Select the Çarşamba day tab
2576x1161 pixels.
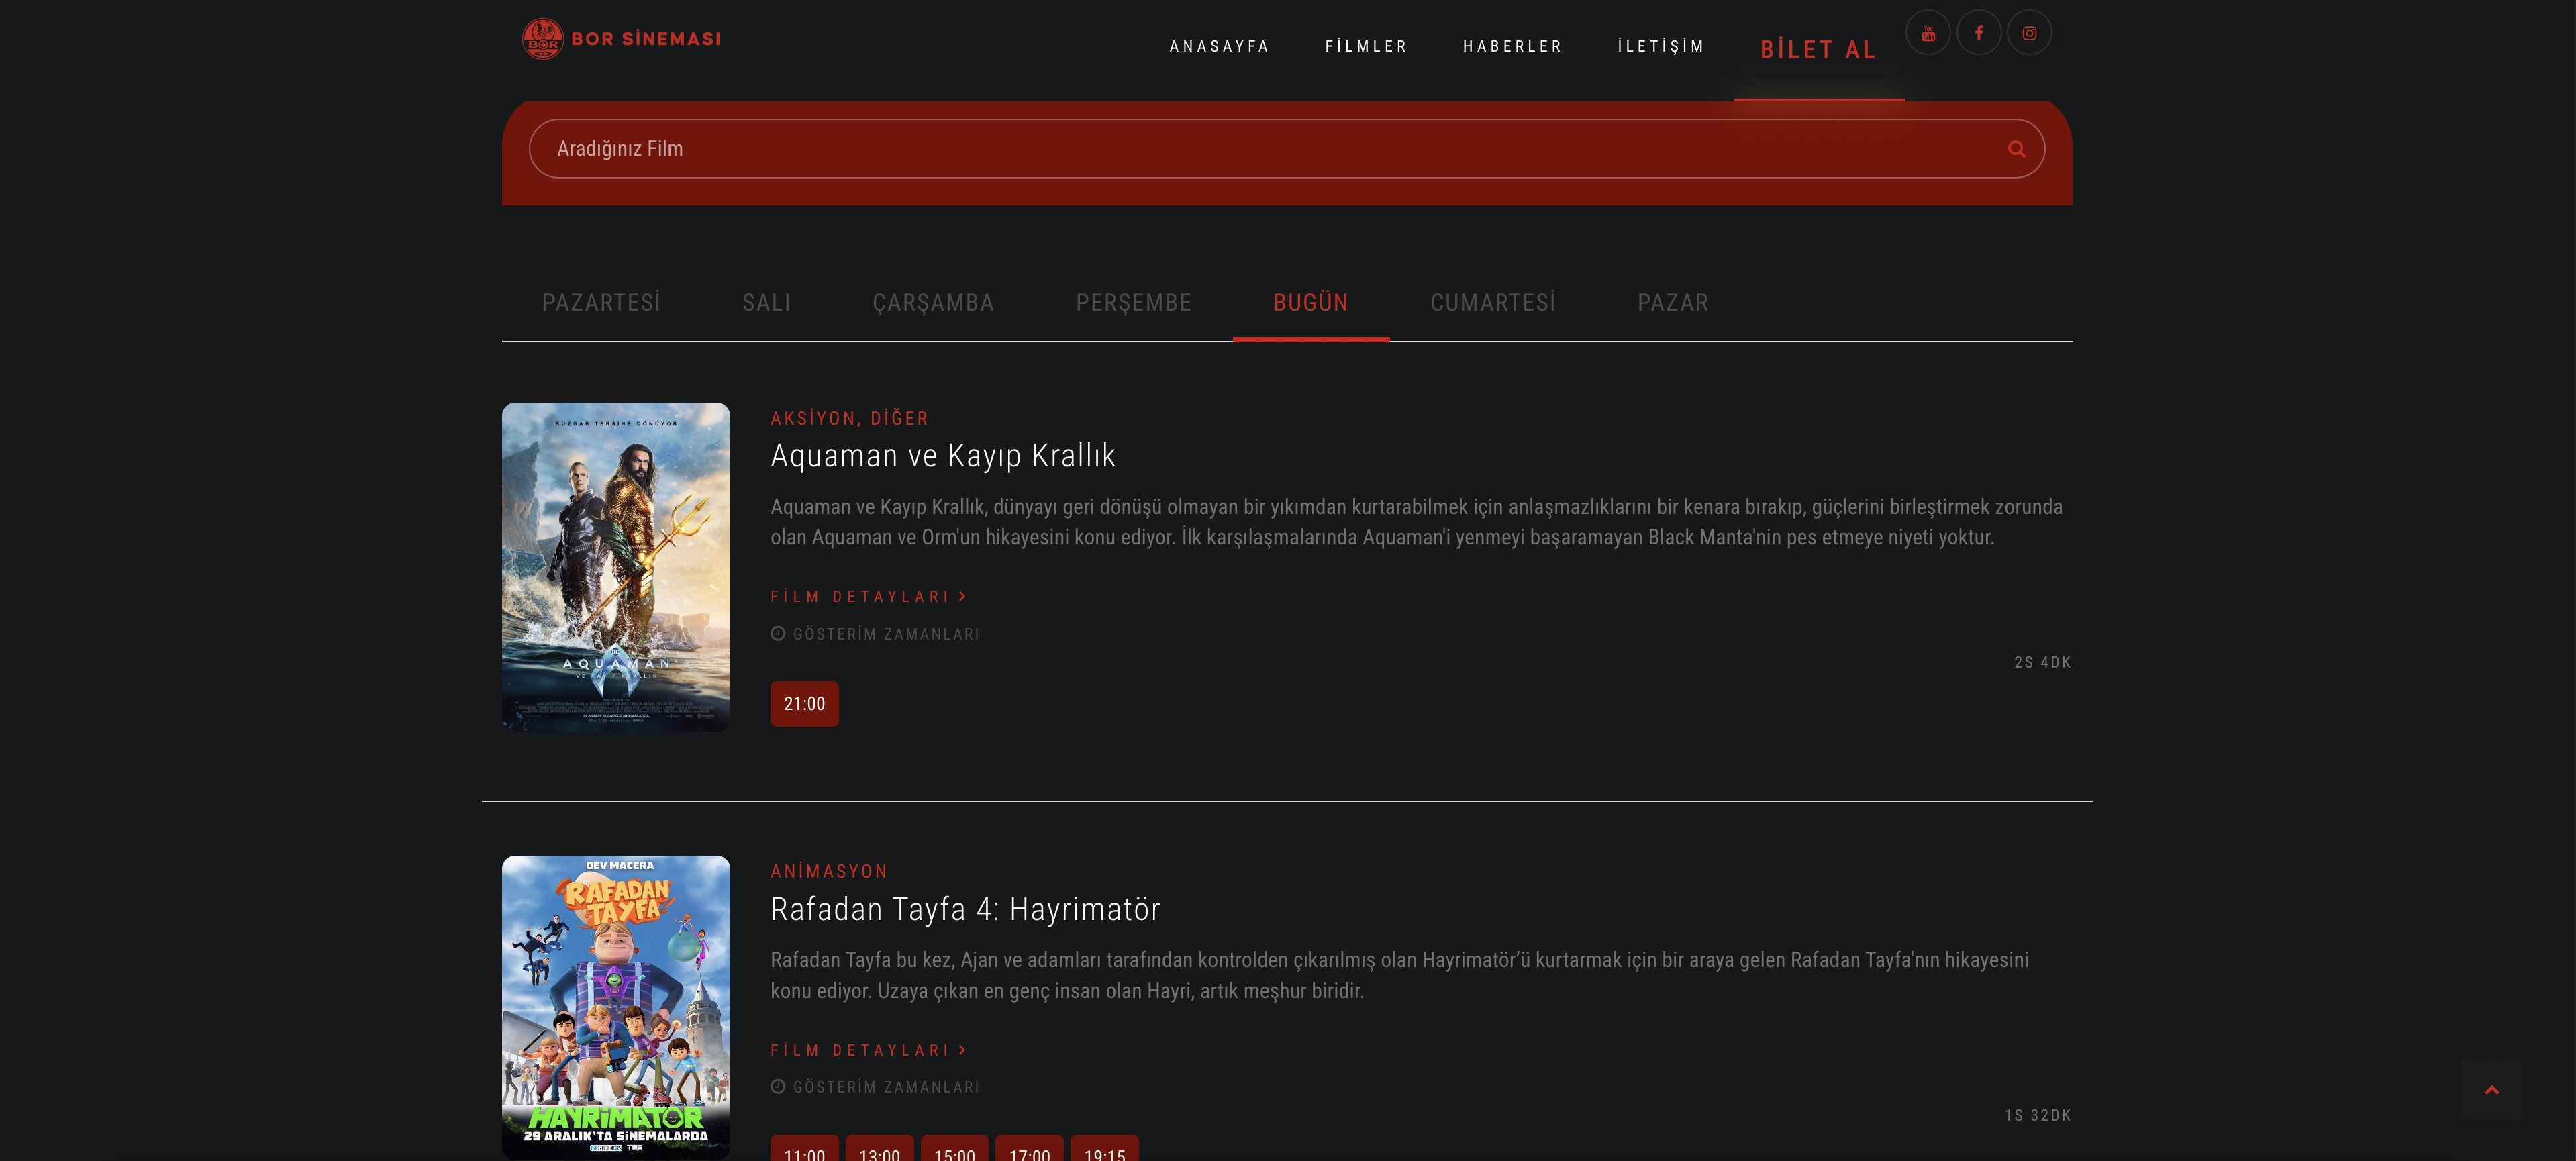coord(933,303)
